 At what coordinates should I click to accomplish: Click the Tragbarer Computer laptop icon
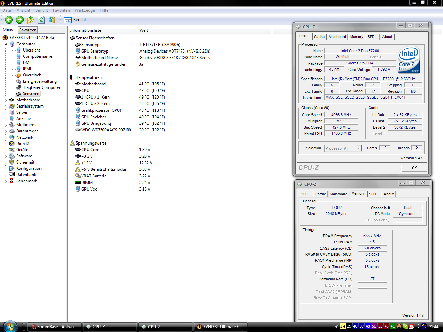pos(19,87)
